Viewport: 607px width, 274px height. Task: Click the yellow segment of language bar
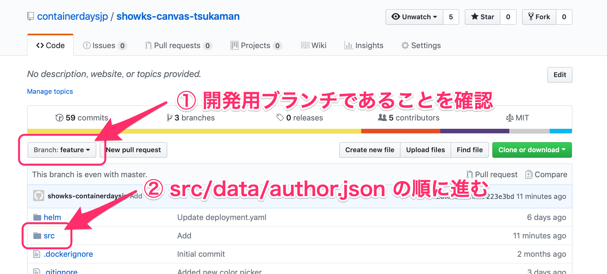(x=223, y=131)
